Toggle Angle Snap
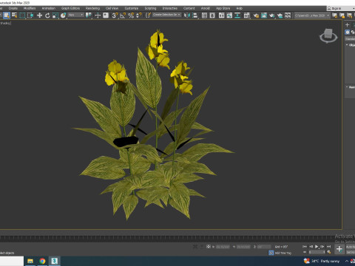The image size is (355, 266). point(123,16)
